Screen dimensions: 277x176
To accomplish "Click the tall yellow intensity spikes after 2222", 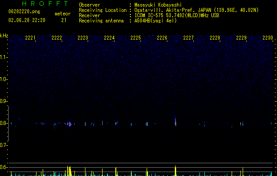I will coord(69,171).
